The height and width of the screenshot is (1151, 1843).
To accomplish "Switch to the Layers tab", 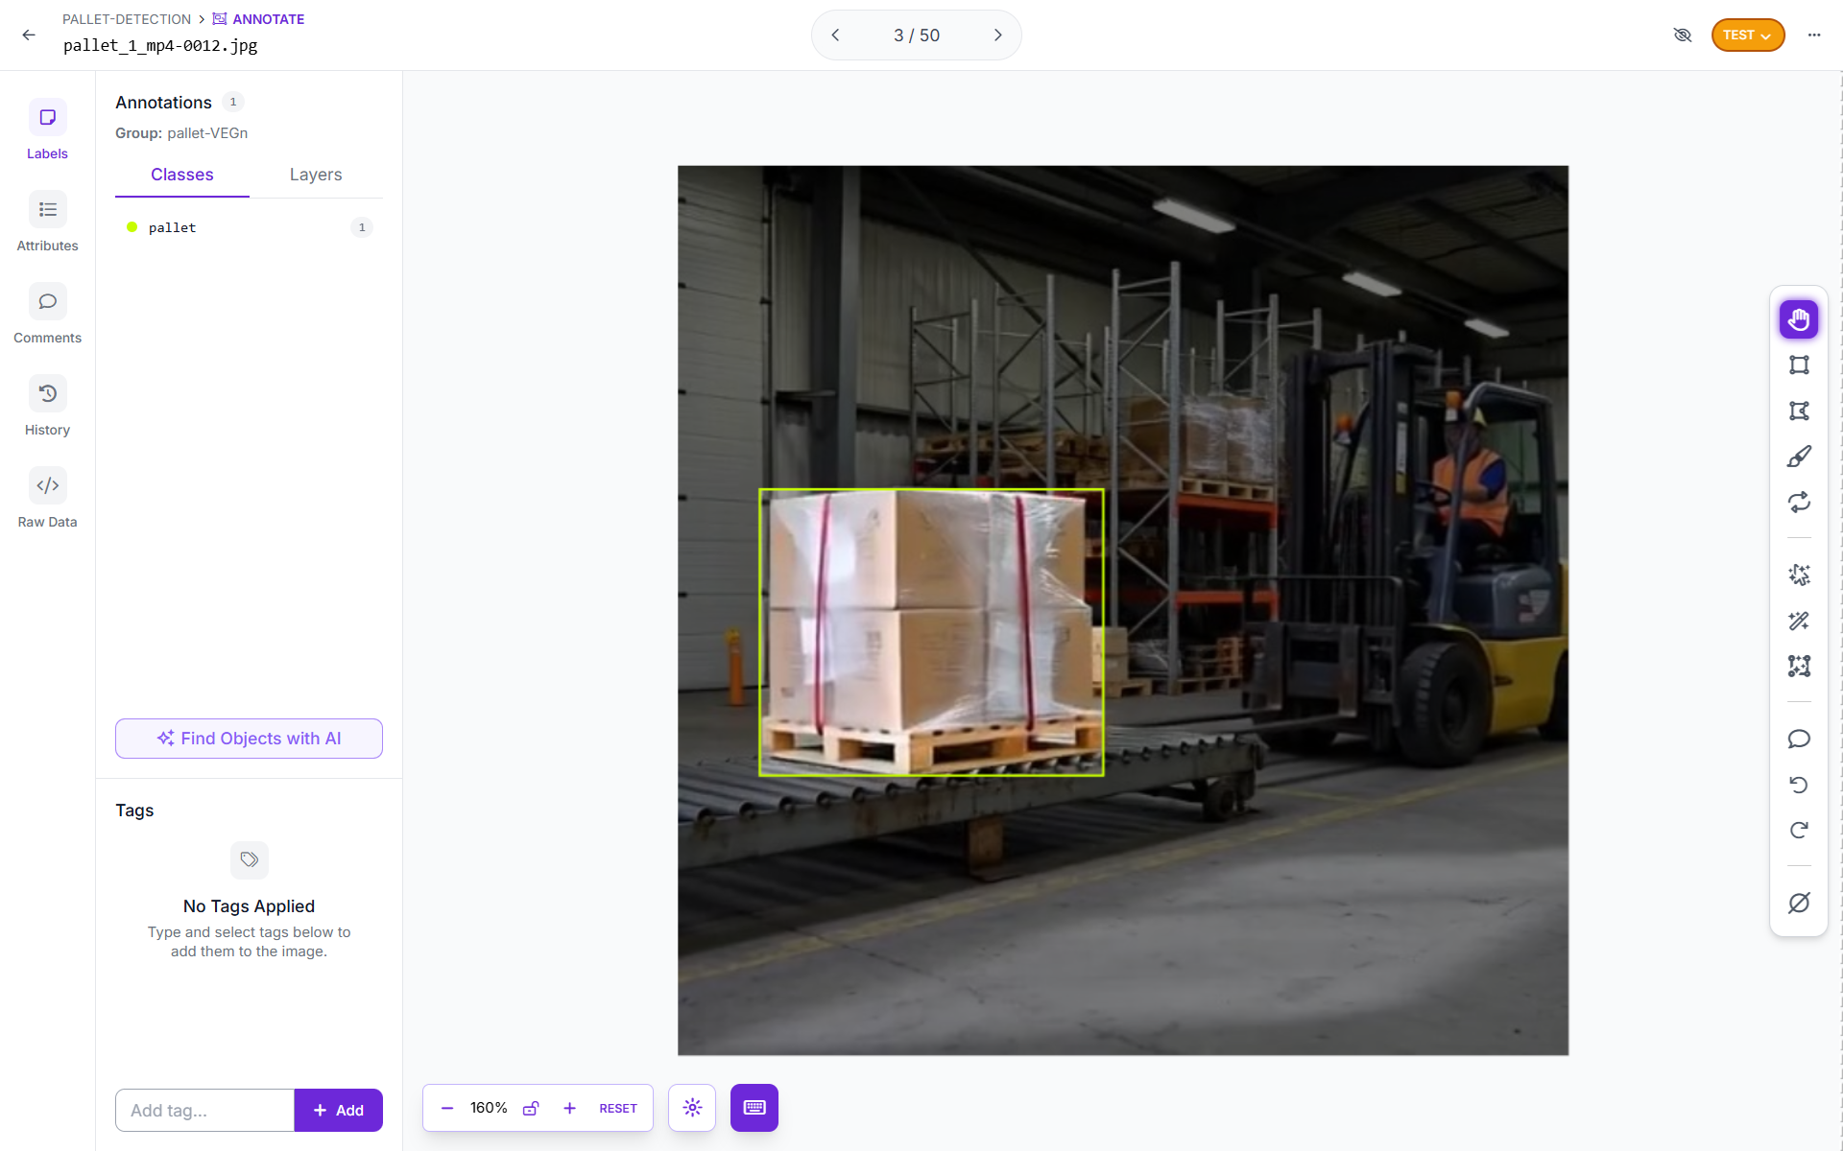I will (x=316, y=175).
